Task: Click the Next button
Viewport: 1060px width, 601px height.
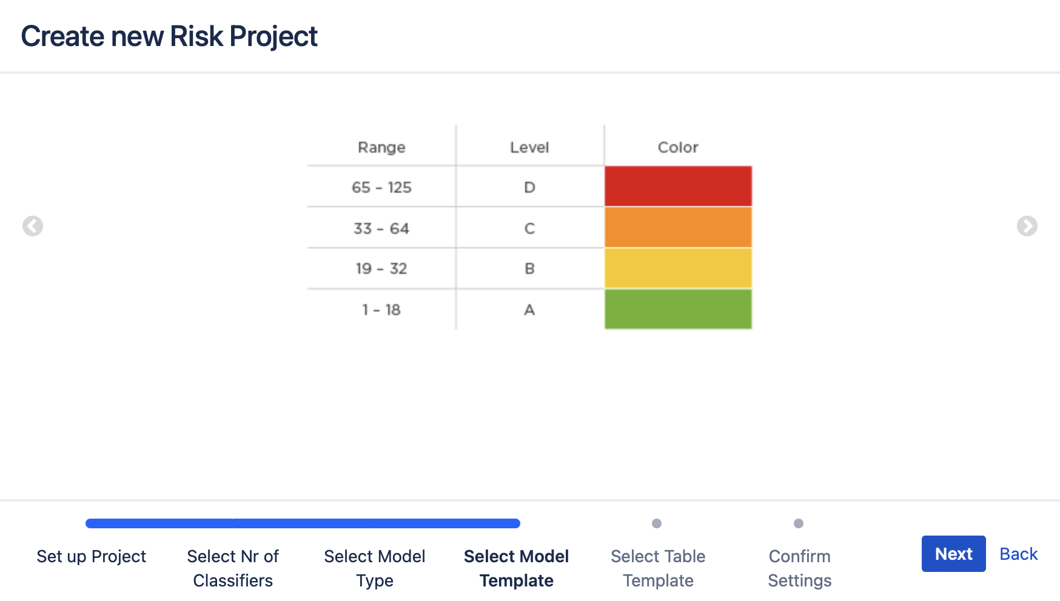Action: point(953,553)
